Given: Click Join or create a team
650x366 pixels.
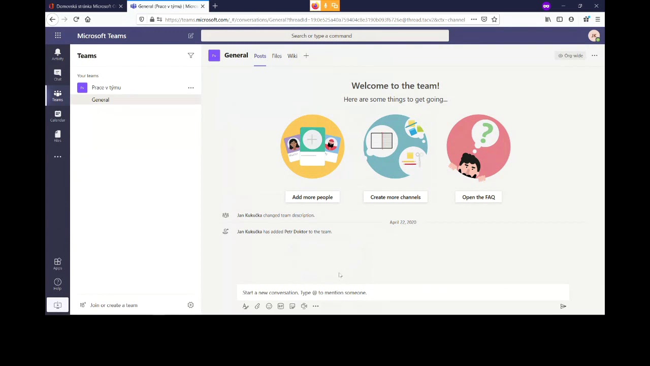Looking at the screenshot, I should (109, 305).
